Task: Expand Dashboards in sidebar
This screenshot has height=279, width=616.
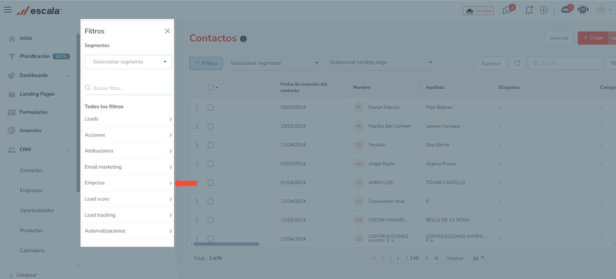Action: coord(39,75)
